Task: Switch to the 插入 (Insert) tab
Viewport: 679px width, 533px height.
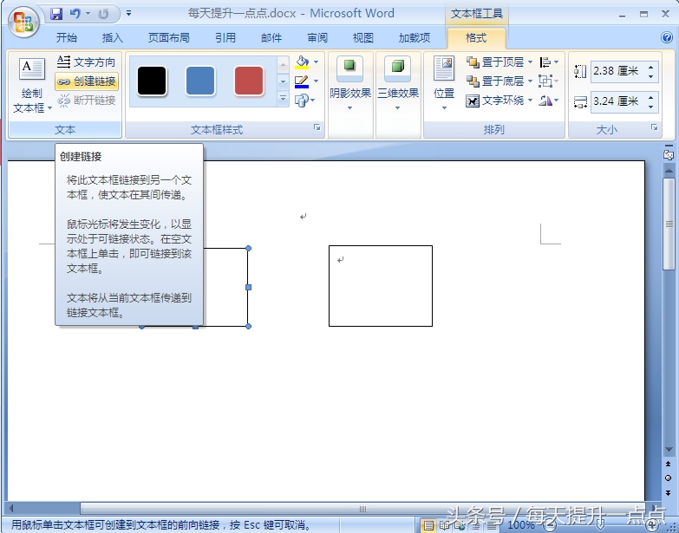Action: click(x=112, y=38)
